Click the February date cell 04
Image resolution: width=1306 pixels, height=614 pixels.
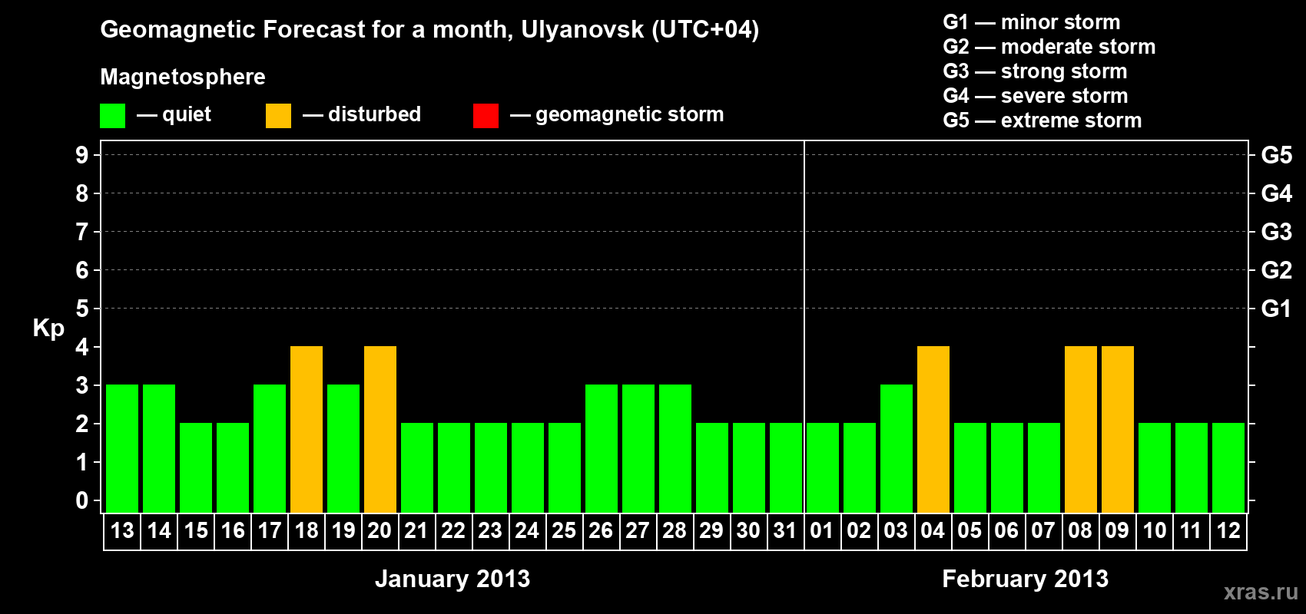tap(933, 531)
